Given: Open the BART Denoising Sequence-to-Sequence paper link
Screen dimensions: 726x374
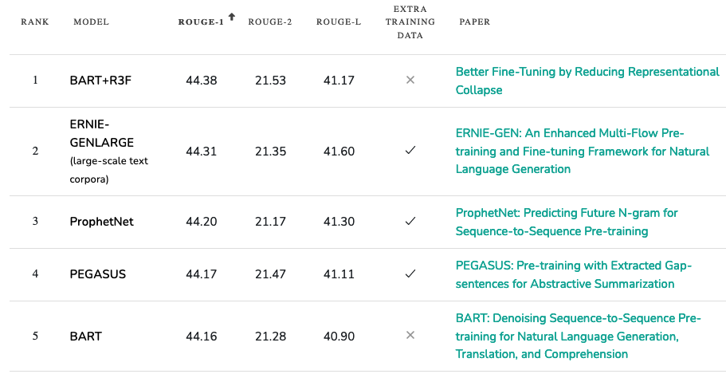Looking at the screenshot, I should 579,336.
